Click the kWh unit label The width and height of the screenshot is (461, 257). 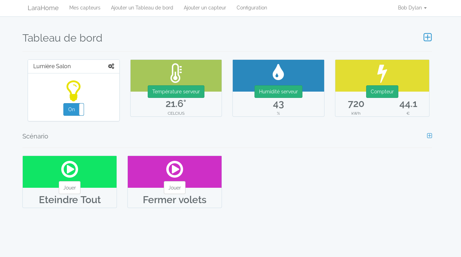click(x=356, y=113)
